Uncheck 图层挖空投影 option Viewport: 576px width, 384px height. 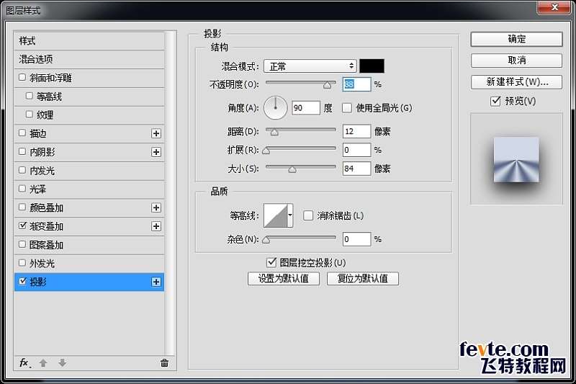pyautogui.click(x=271, y=263)
